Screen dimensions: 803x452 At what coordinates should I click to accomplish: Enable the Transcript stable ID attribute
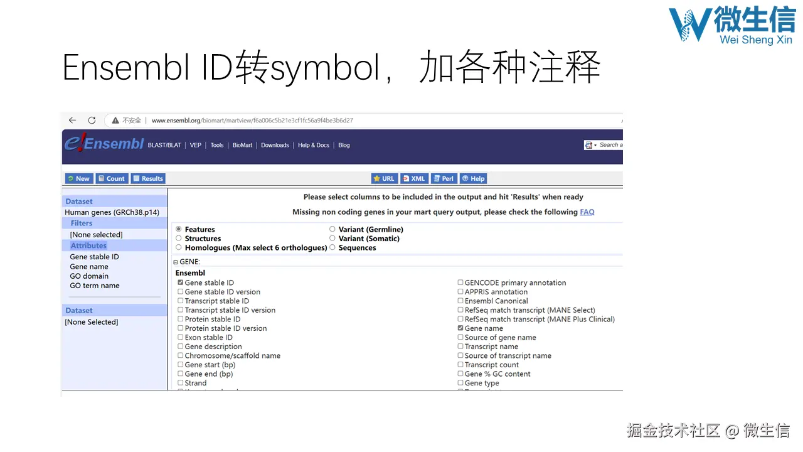pos(181,301)
